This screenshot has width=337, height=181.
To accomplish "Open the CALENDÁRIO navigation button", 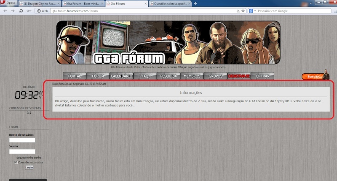I will [x=121, y=76].
